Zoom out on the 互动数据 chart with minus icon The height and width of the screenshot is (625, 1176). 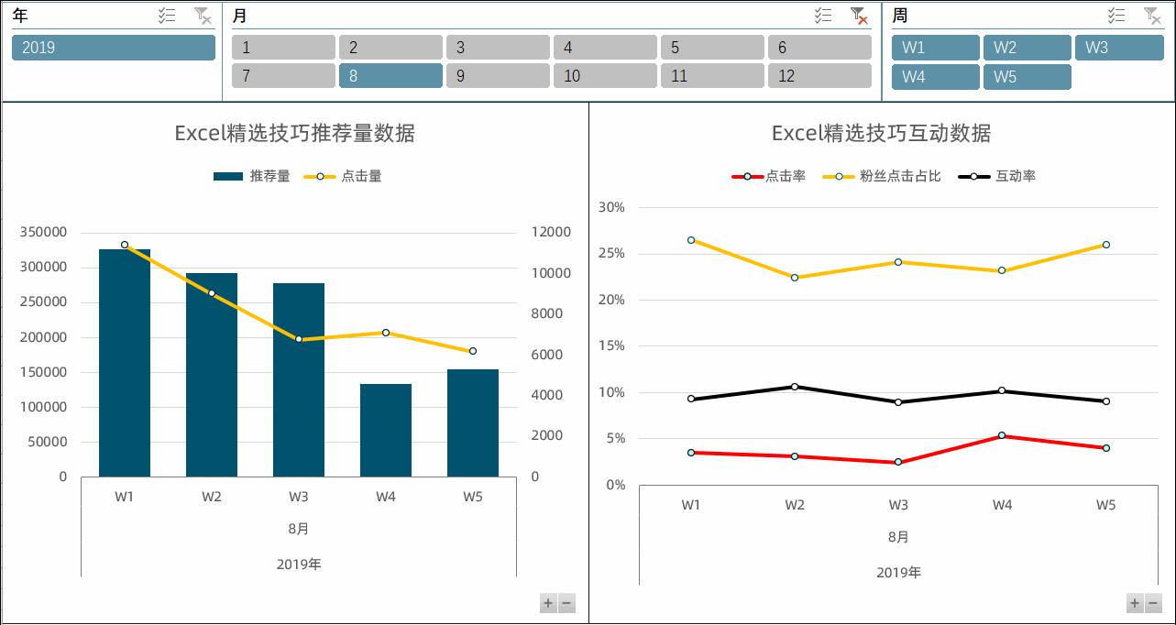1153,603
